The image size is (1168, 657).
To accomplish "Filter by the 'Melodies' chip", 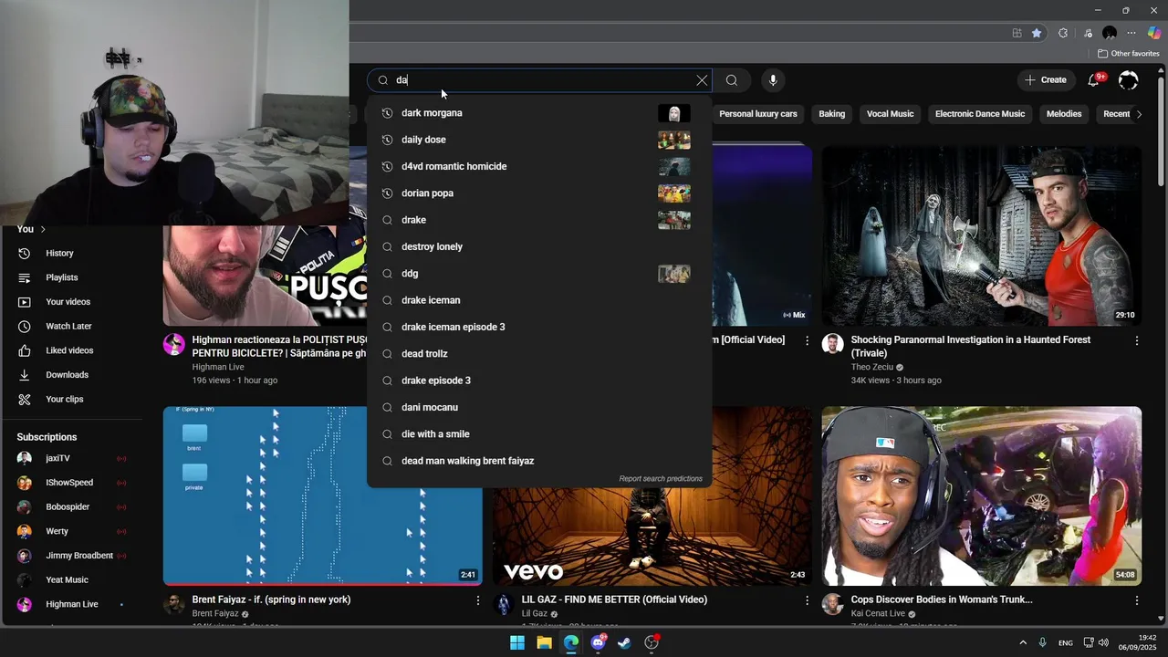I will [x=1064, y=114].
